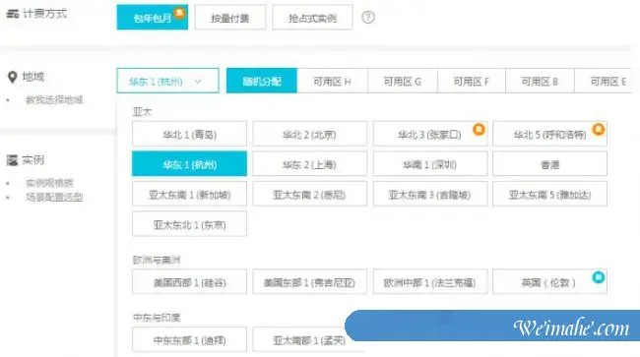640x357 pixels.
Task: Choose region 亚太南部 1 (孟买)
Action: click(309, 339)
